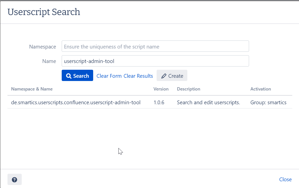Click inside the Namespace input field
The height and width of the screenshot is (188, 299).
(155, 46)
